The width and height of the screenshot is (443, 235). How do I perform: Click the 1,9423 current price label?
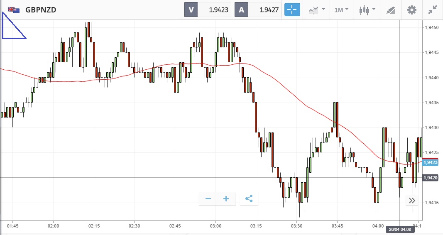coord(430,162)
